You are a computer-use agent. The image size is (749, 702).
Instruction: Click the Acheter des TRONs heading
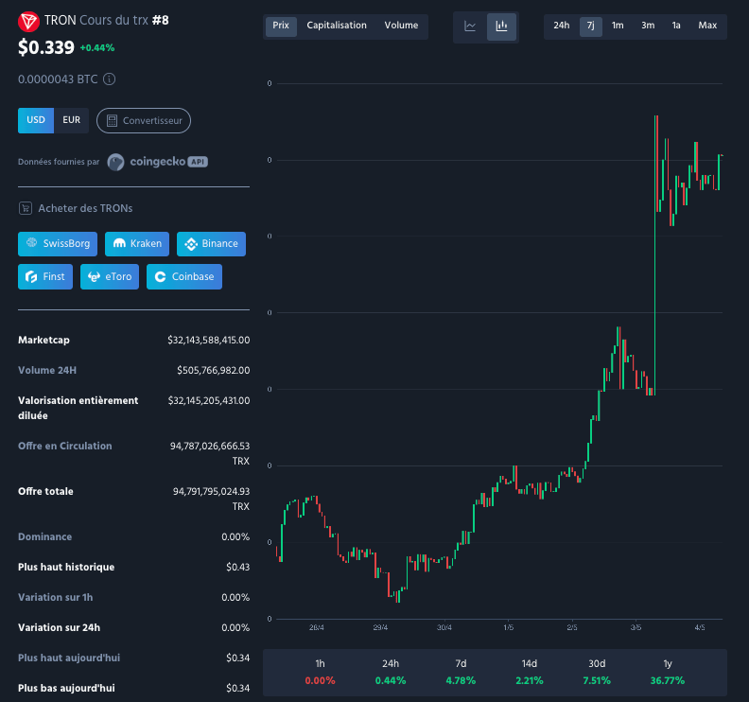[85, 208]
